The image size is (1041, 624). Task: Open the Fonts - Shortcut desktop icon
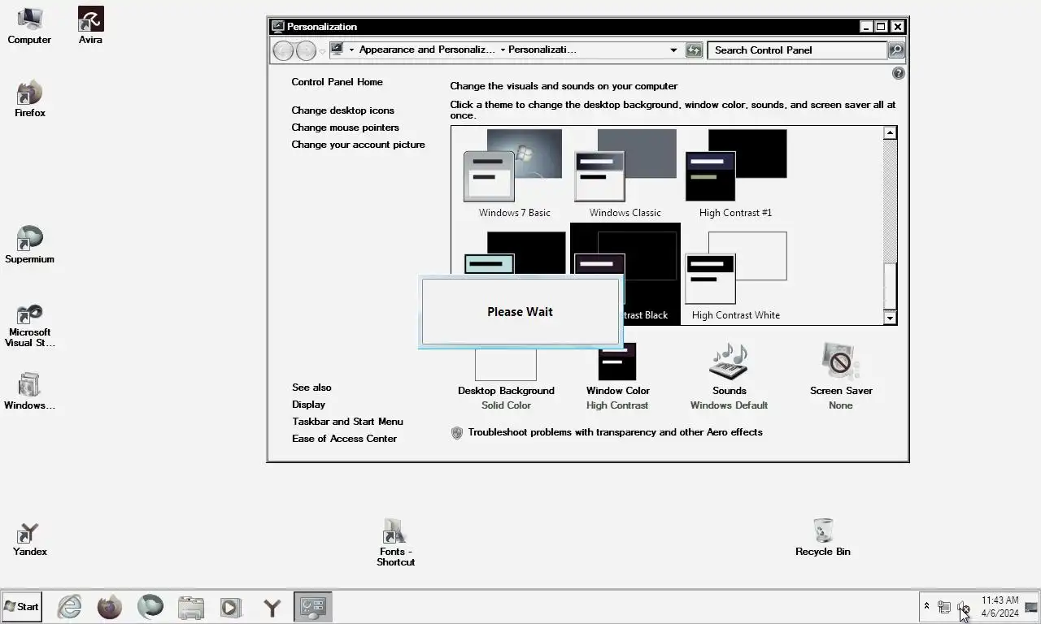[395, 543]
